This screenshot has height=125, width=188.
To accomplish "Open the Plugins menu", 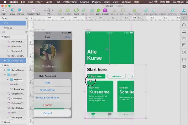I will (x=97, y=2).
